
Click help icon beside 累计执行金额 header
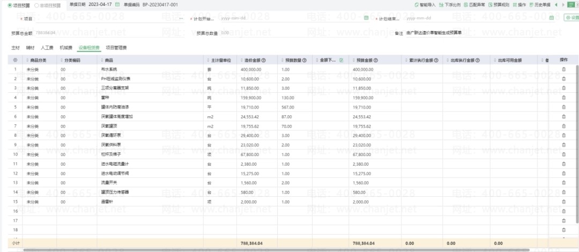436,60
